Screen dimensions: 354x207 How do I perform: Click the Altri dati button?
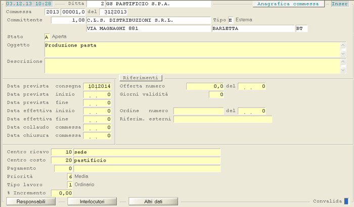coord(153,201)
